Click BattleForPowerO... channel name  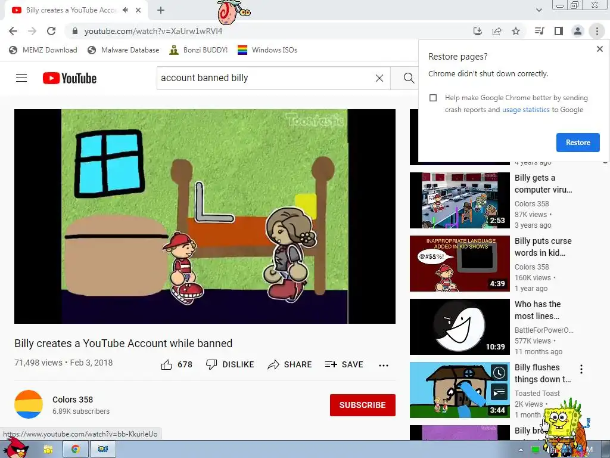click(544, 330)
